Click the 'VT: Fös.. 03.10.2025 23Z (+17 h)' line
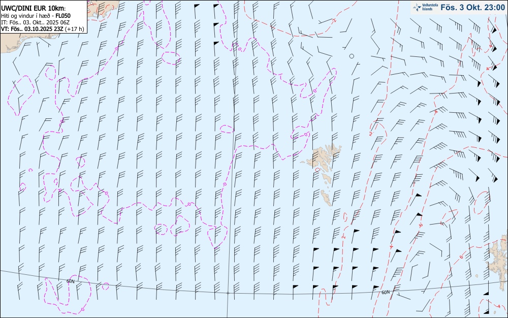The width and height of the screenshot is (508, 318). [43, 29]
